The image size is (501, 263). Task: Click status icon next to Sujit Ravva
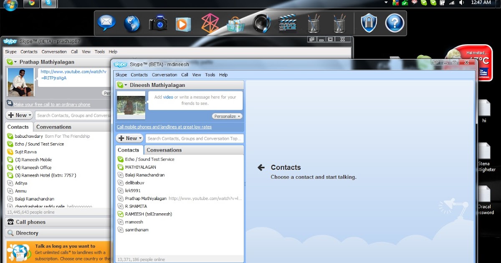click(10, 152)
